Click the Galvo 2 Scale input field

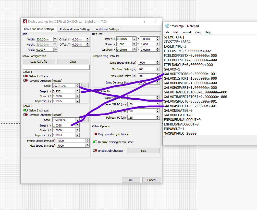point(64,120)
